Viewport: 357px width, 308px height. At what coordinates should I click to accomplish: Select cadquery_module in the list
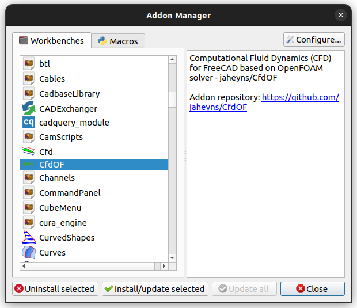point(94,123)
